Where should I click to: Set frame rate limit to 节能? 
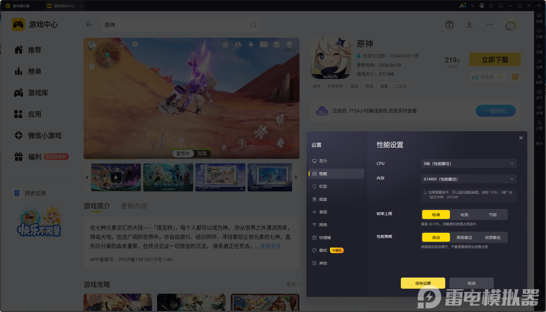(493, 215)
